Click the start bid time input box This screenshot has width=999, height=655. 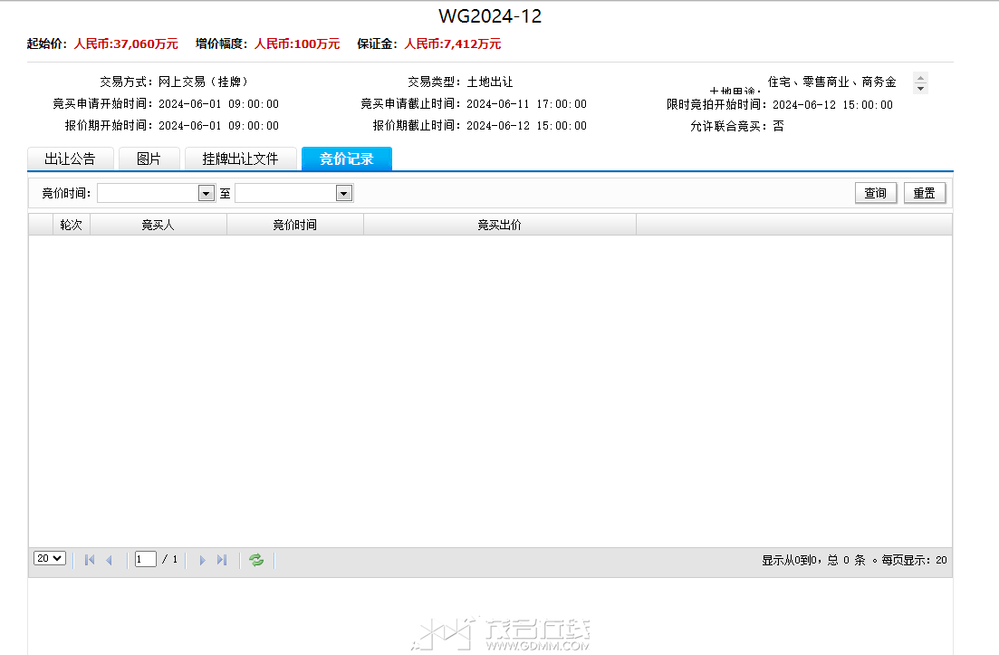click(148, 193)
